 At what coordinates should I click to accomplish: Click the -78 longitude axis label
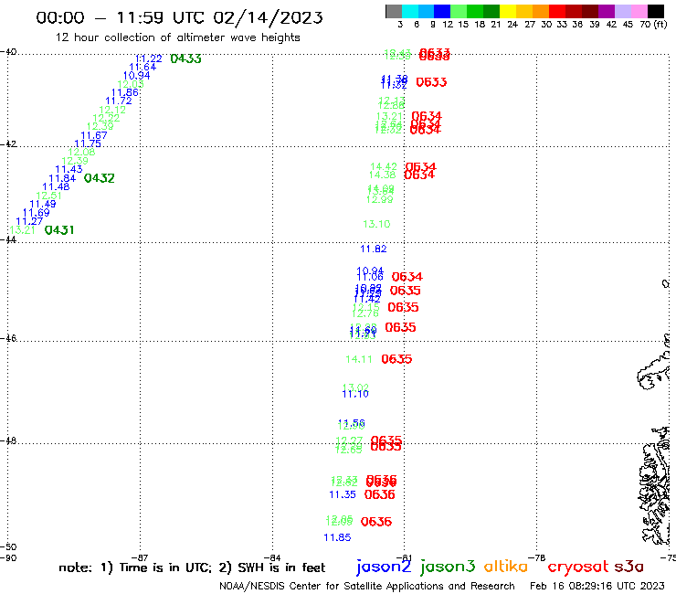coord(537,557)
